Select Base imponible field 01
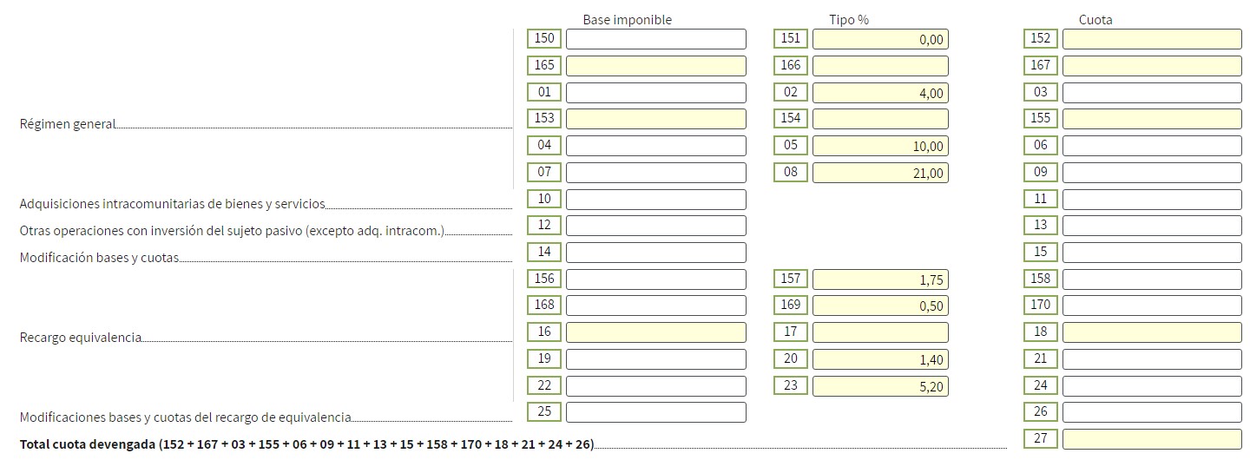Image resolution: width=1250 pixels, height=460 pixels. 655,93
